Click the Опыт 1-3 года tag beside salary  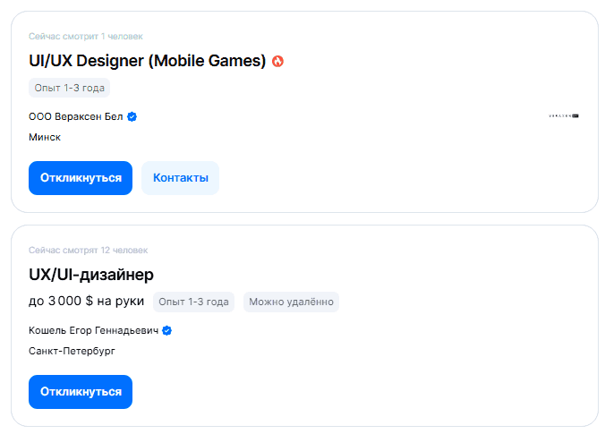[193, 302]
